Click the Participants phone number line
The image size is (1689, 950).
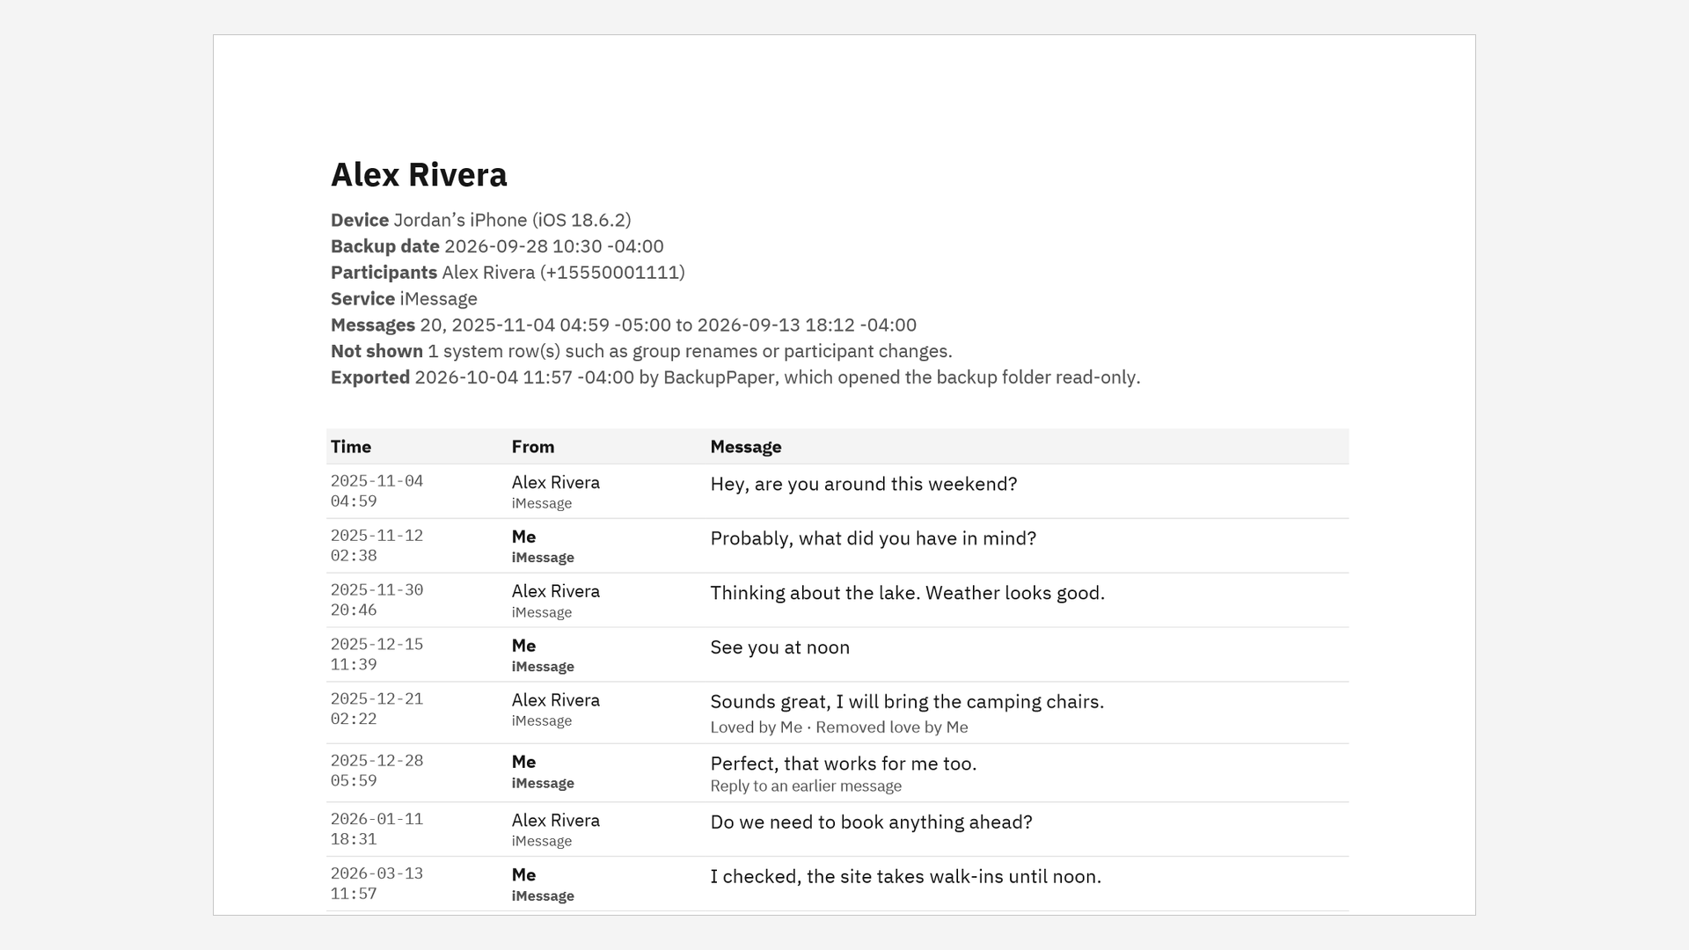coord(508,273)
